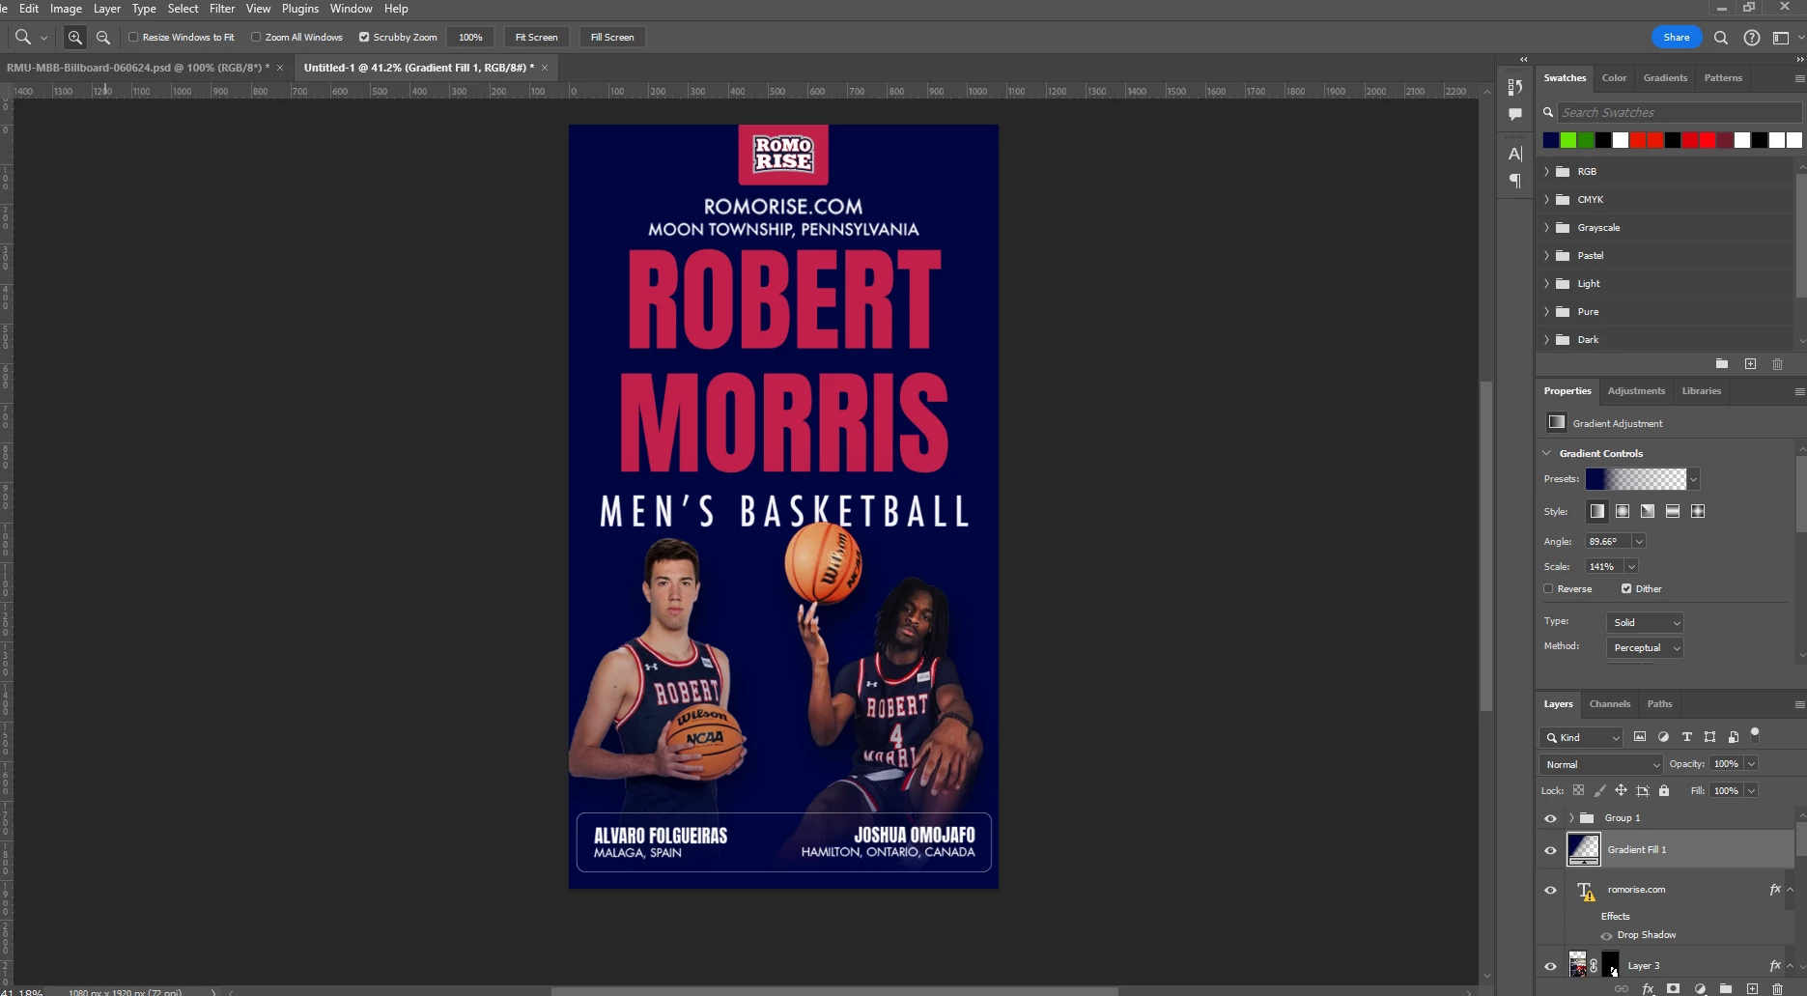Image resolution: width=1807 pixels, height=996 pixels.
Task: Add a layer style with fx button
Action: pos(1648,988)
